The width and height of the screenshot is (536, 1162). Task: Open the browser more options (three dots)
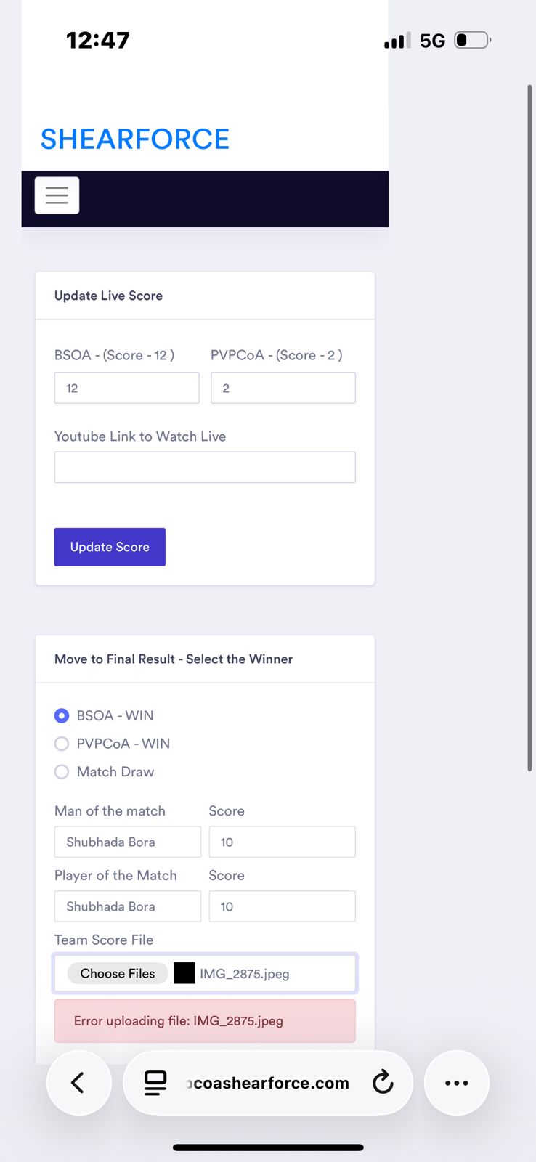tap(456, 1083)
